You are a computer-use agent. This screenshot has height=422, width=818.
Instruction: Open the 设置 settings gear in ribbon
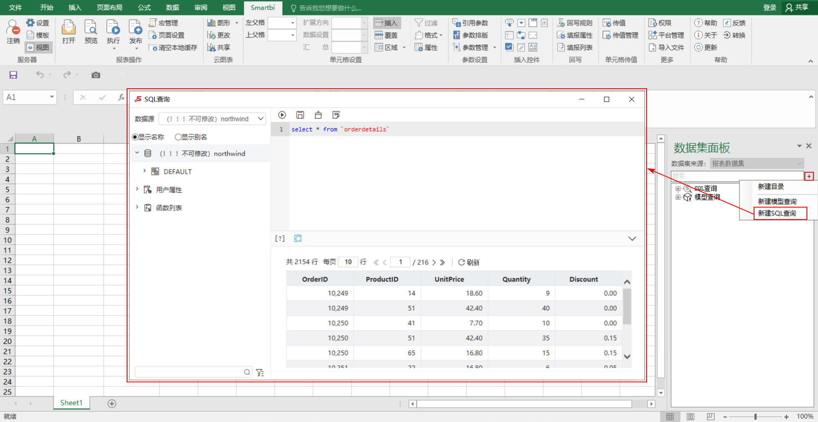38,23
